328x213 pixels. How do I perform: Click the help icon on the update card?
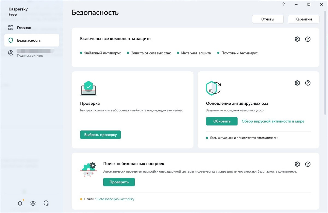pyautogui.click(x=308, y=83)
